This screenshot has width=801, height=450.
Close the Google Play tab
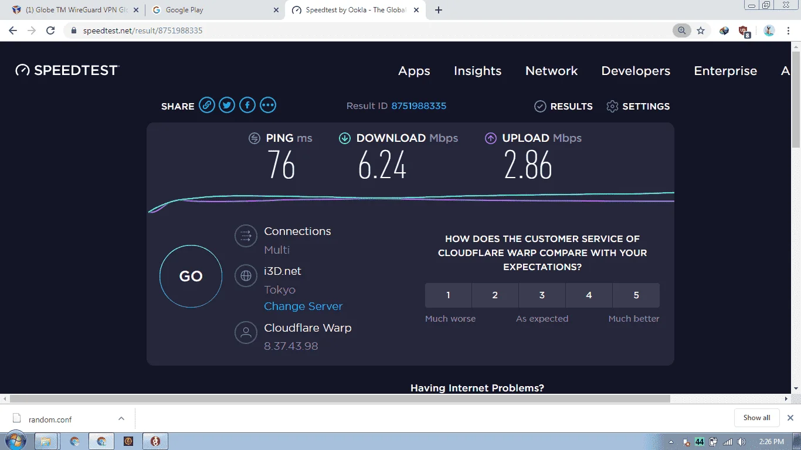[x=277, y=10]
